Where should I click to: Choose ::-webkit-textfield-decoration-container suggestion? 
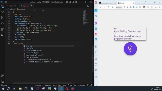[49, 62]
